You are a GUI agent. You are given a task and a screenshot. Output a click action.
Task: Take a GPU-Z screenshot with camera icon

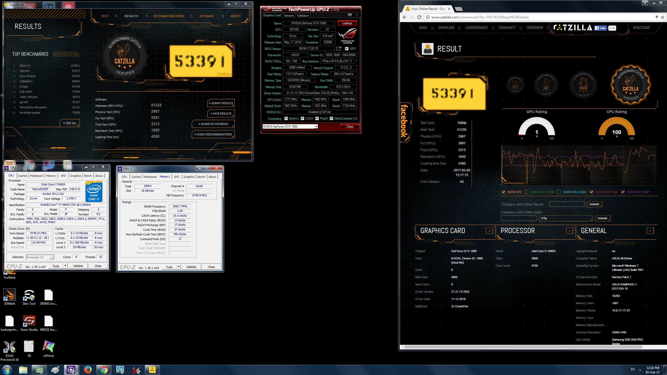coord(350,15)
